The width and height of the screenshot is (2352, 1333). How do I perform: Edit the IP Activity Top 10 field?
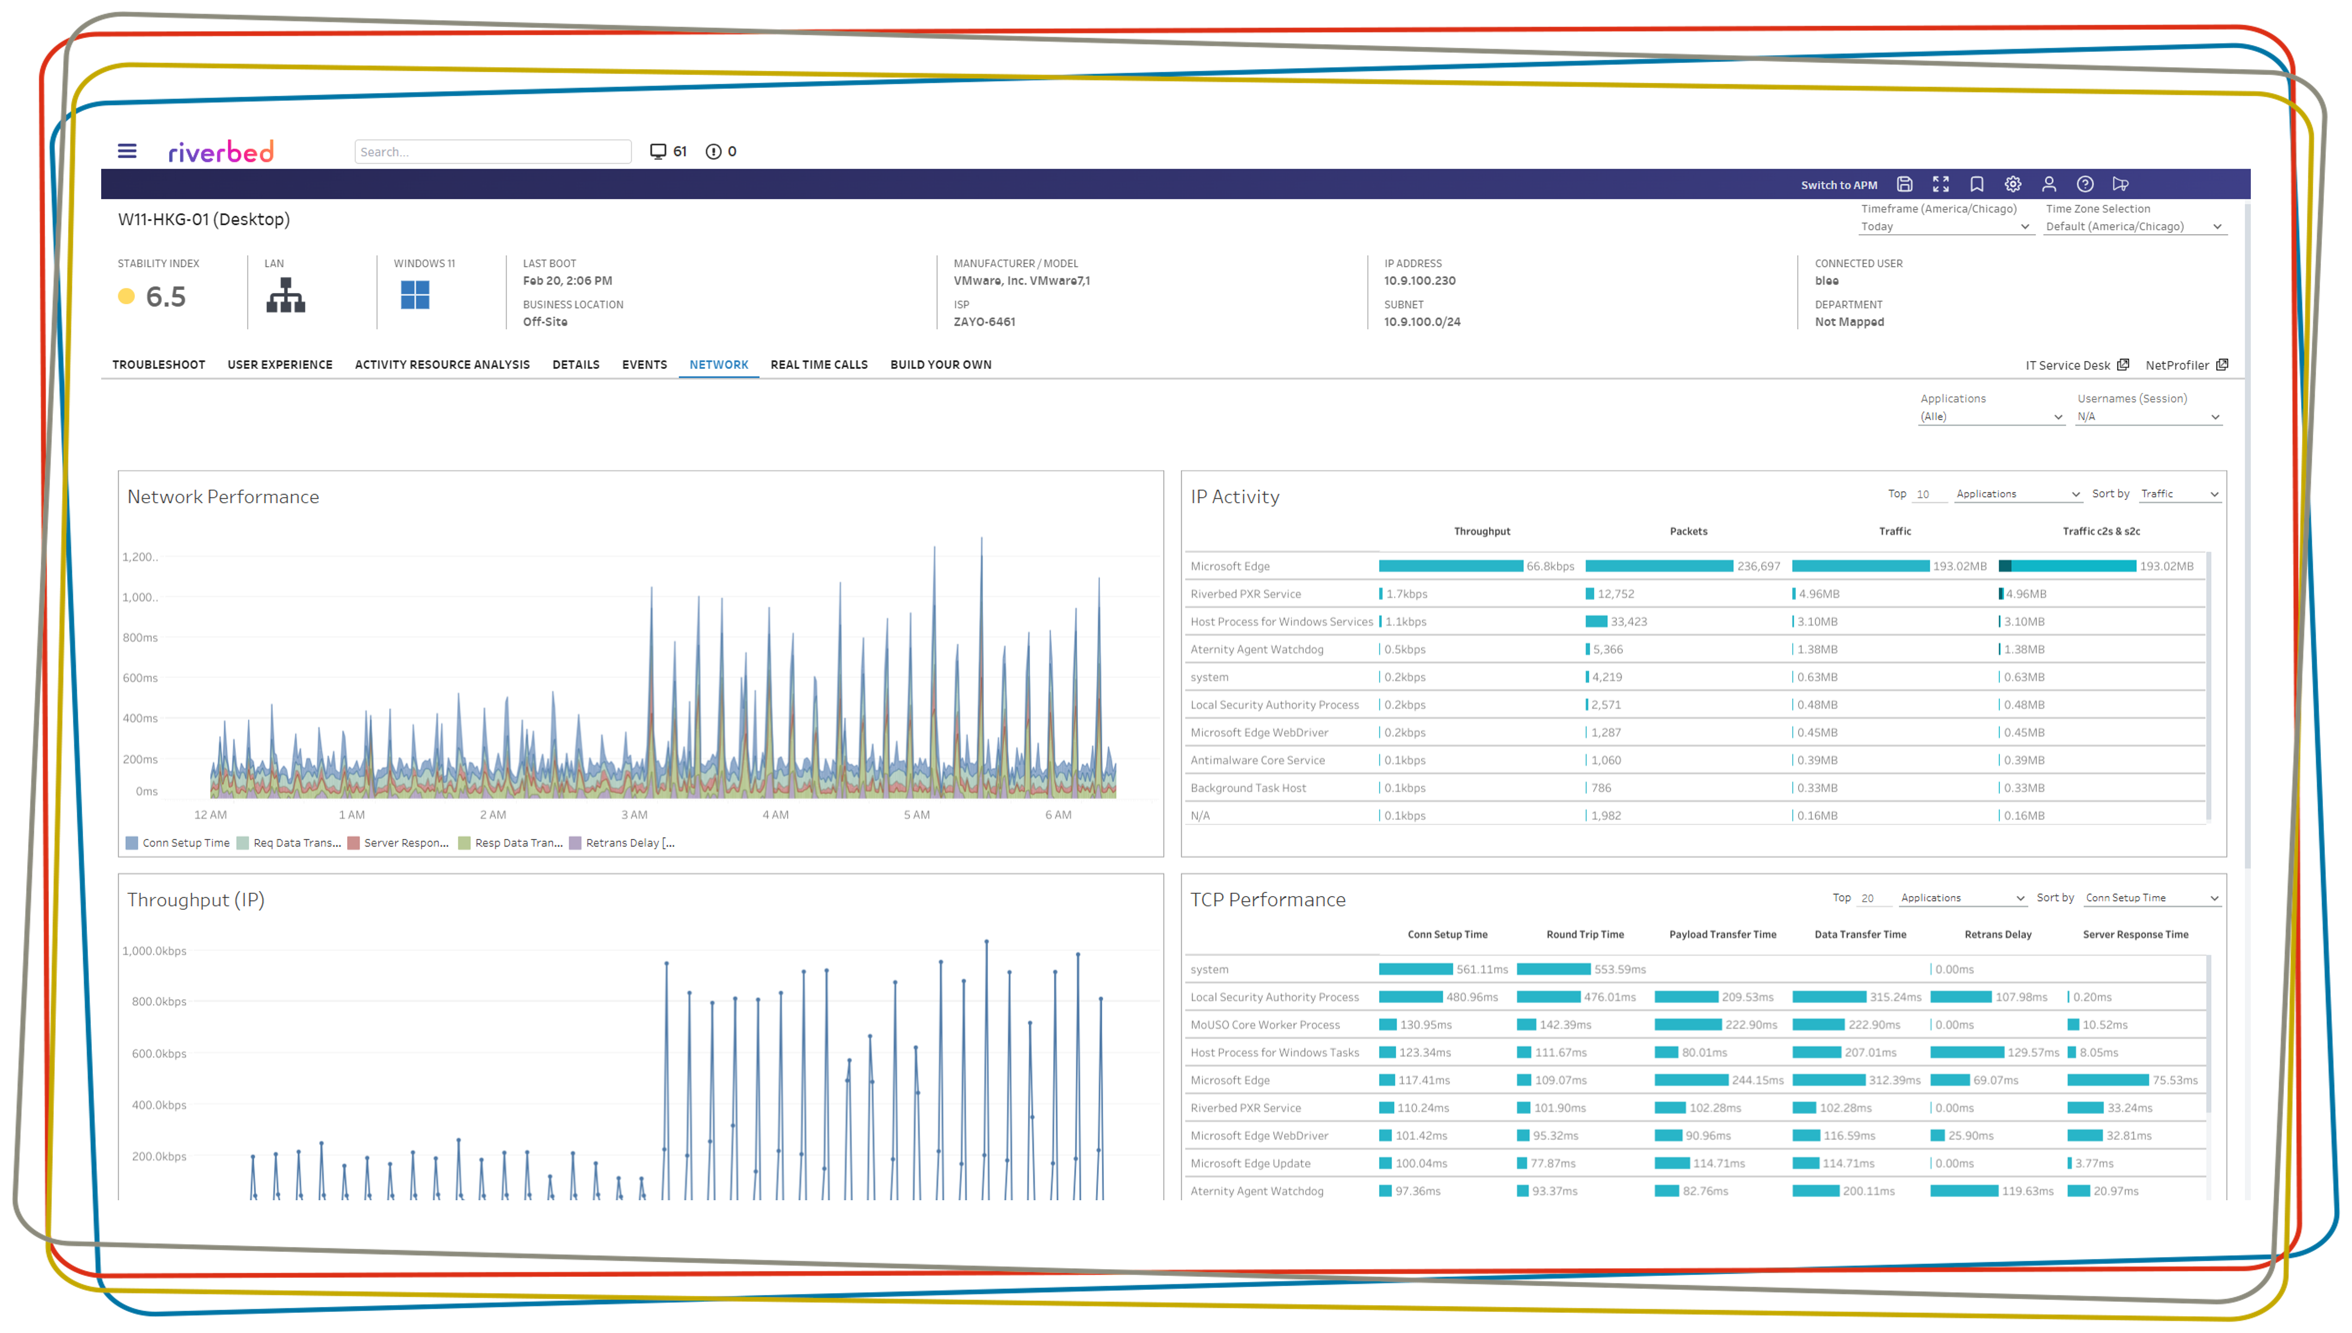tap(1929, 495)
